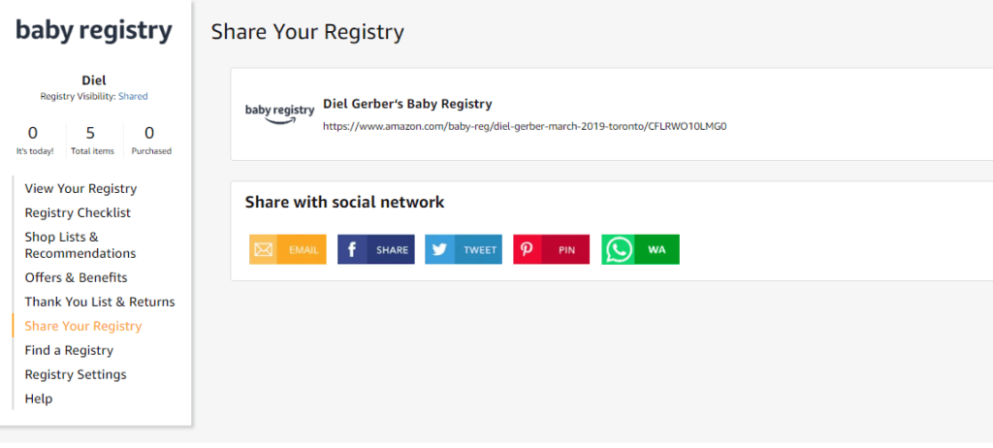Click the email envelope icon
Image resolution: width=993 pixels, height=448 pixels.
[263, 250]
